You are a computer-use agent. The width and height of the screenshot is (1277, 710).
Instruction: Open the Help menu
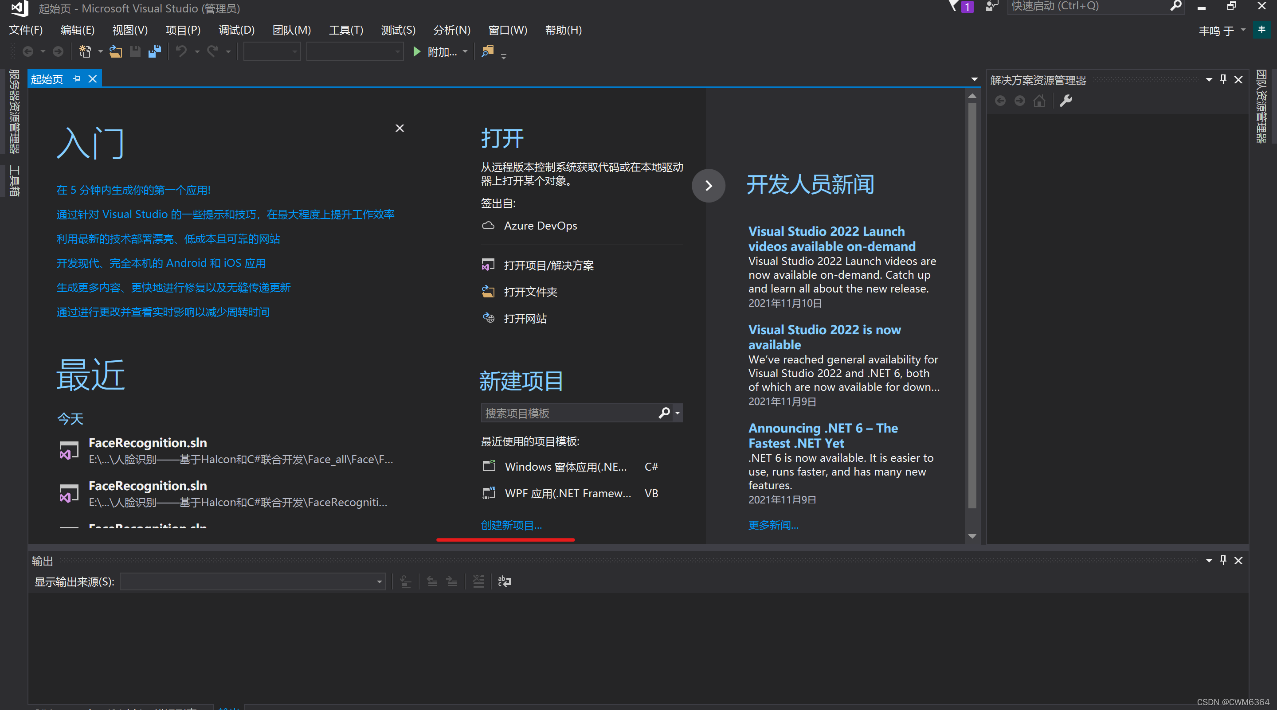(563, 30)
